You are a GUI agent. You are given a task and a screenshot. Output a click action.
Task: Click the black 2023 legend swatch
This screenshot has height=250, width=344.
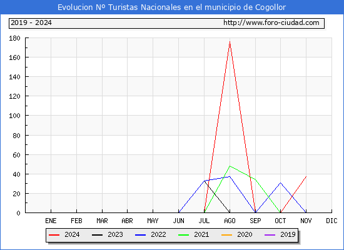point(97,235)
